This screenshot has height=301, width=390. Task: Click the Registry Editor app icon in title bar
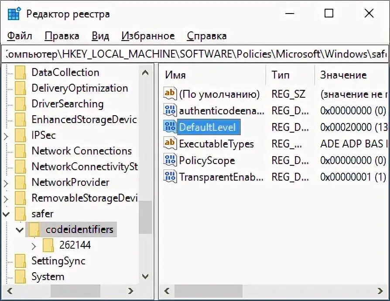[14, 14]
